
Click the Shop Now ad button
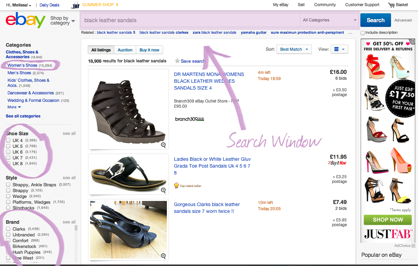click(388, 220)
